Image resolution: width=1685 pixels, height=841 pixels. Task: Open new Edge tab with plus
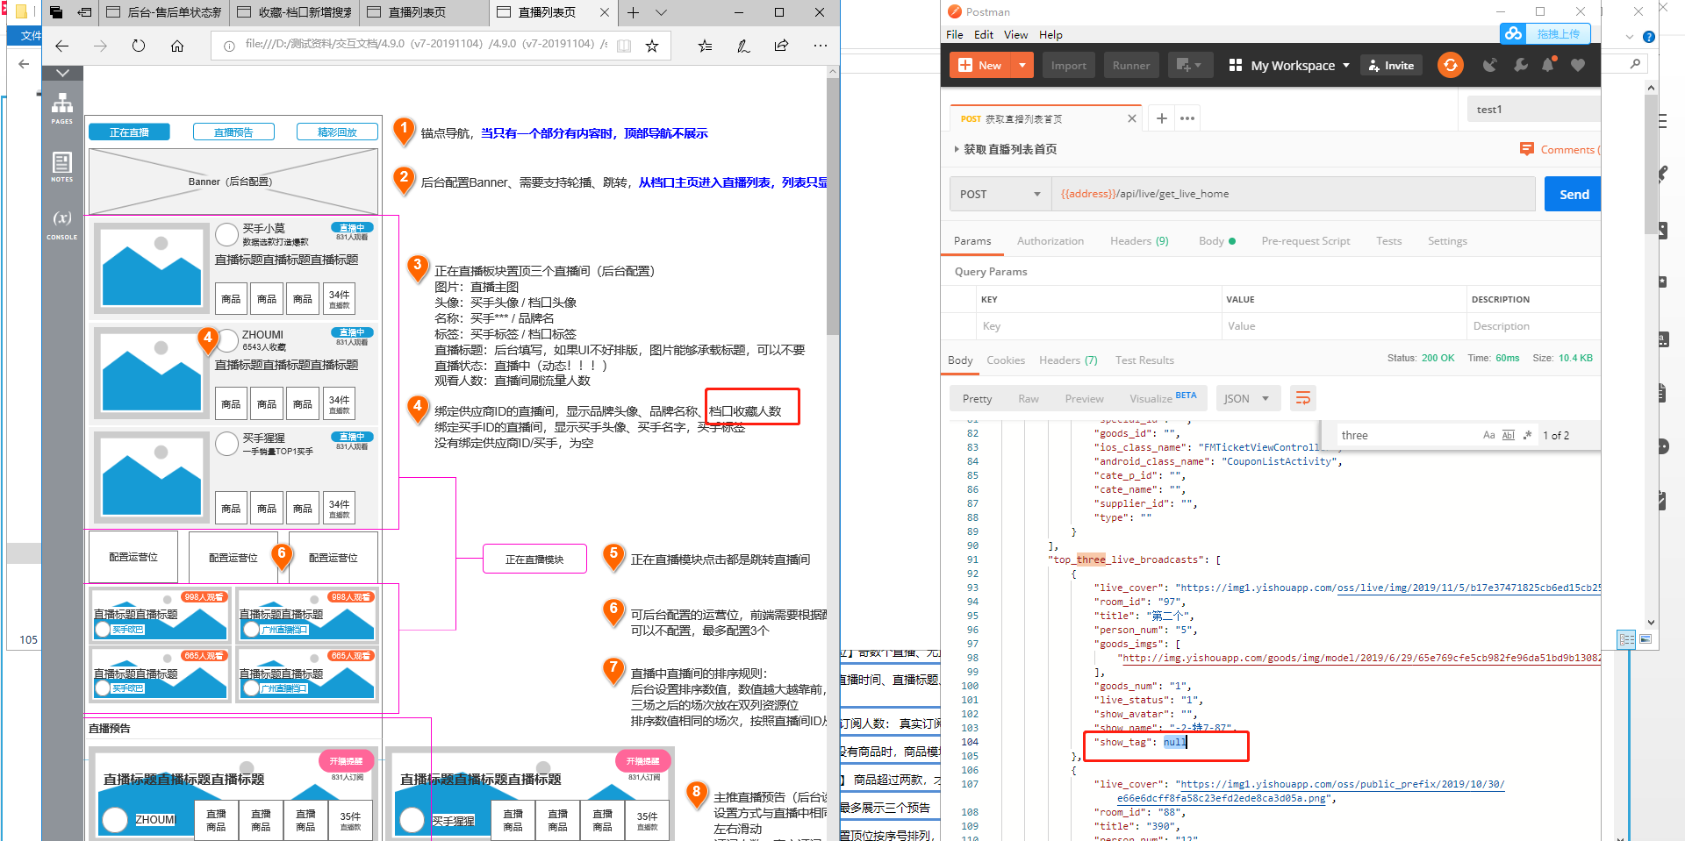[x=633, y=12]
